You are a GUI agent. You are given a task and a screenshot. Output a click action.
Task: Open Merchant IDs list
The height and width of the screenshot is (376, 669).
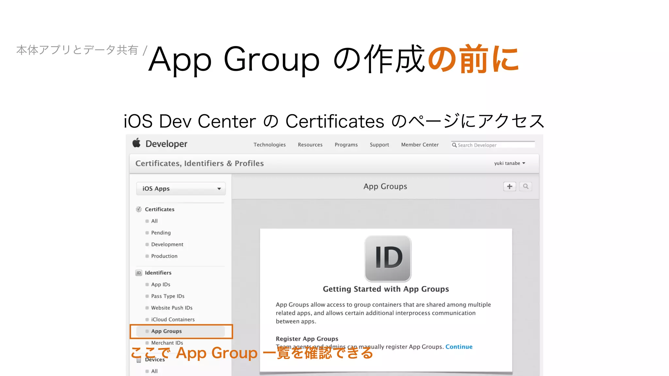coord(167,343)
